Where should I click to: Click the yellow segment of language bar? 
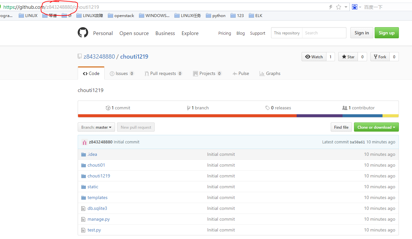(x=390, y=116)
